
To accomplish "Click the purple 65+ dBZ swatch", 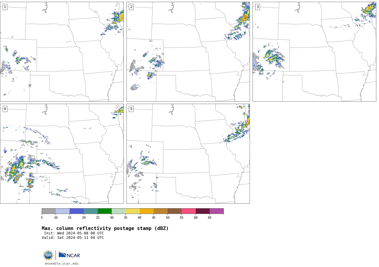I will [x=216, y=211].
